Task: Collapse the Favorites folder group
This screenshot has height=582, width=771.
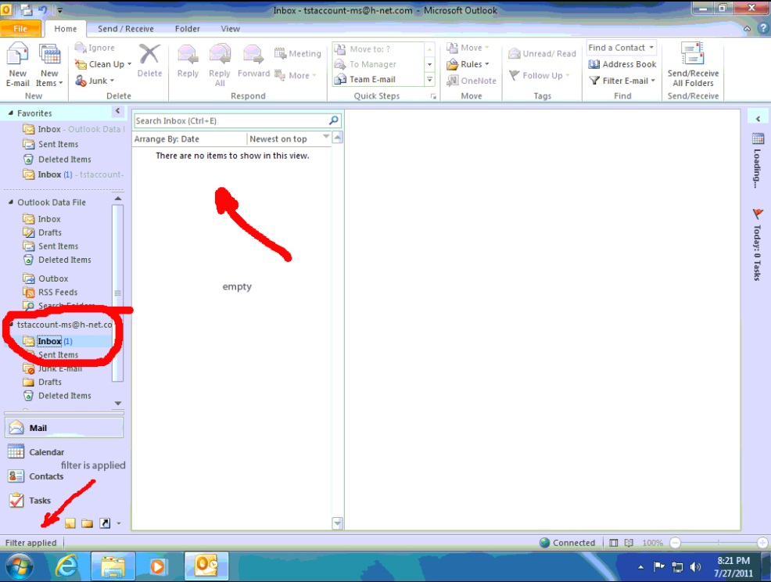Action: 11,113
